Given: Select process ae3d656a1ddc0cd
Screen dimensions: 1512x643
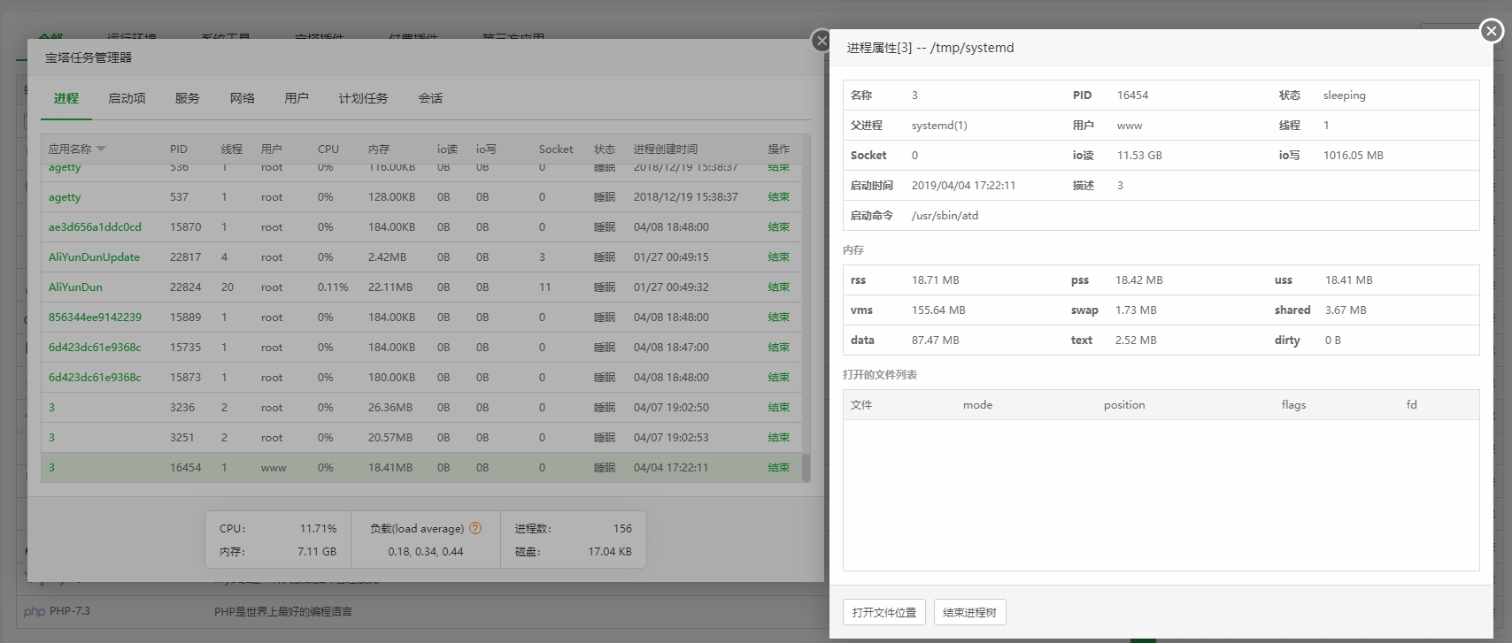Looking at the screenshot, I should click(x=95, y=226).
